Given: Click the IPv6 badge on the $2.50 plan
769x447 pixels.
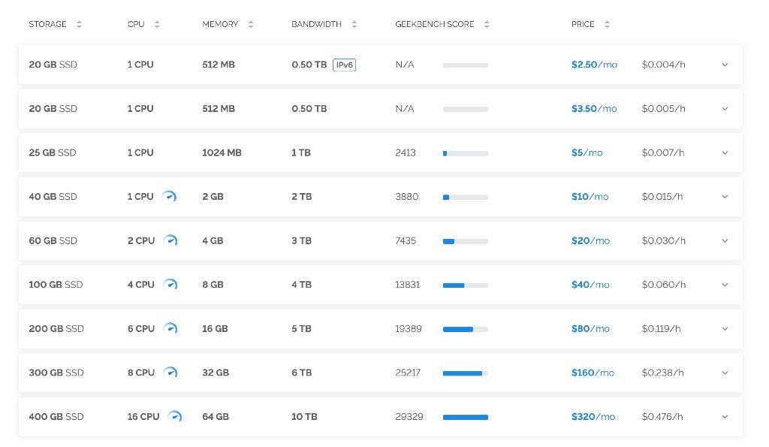Looking at the screenshot, I should click(344, 65).
